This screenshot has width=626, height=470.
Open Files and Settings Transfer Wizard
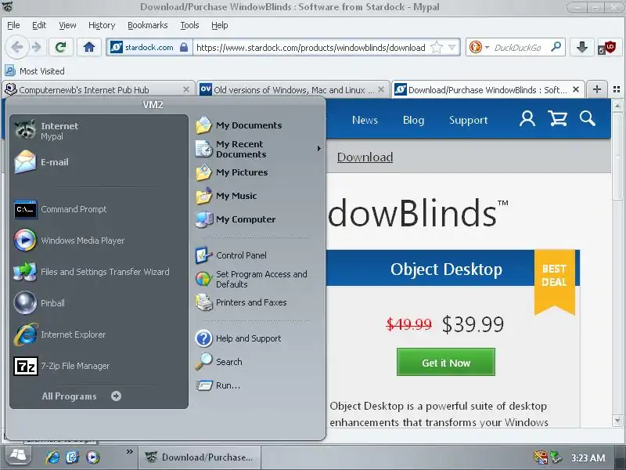[99, 272]
